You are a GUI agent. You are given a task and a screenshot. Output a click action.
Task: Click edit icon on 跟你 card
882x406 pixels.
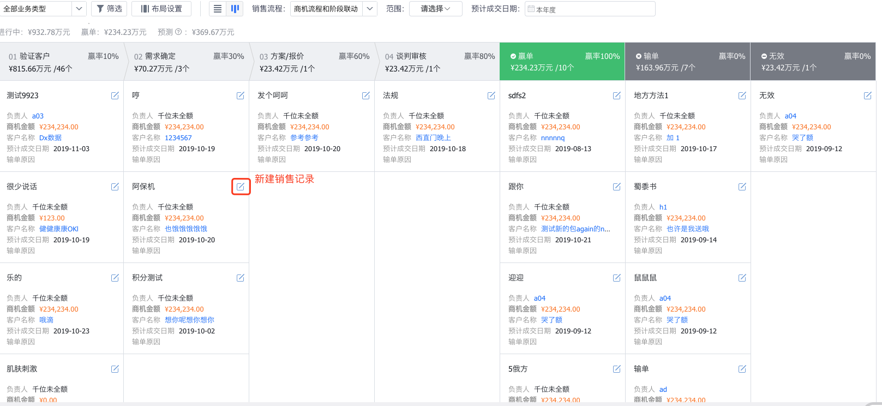pos(617,187)
